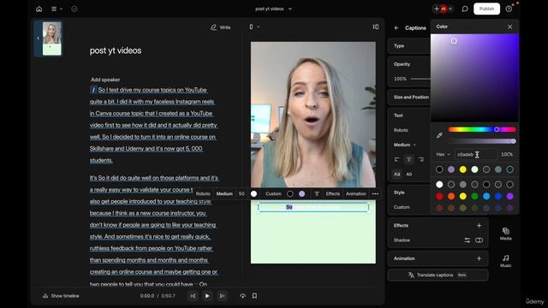Select the all-caps text case option
The height and width of the screenshot is (308, 548).
point(409,174)
